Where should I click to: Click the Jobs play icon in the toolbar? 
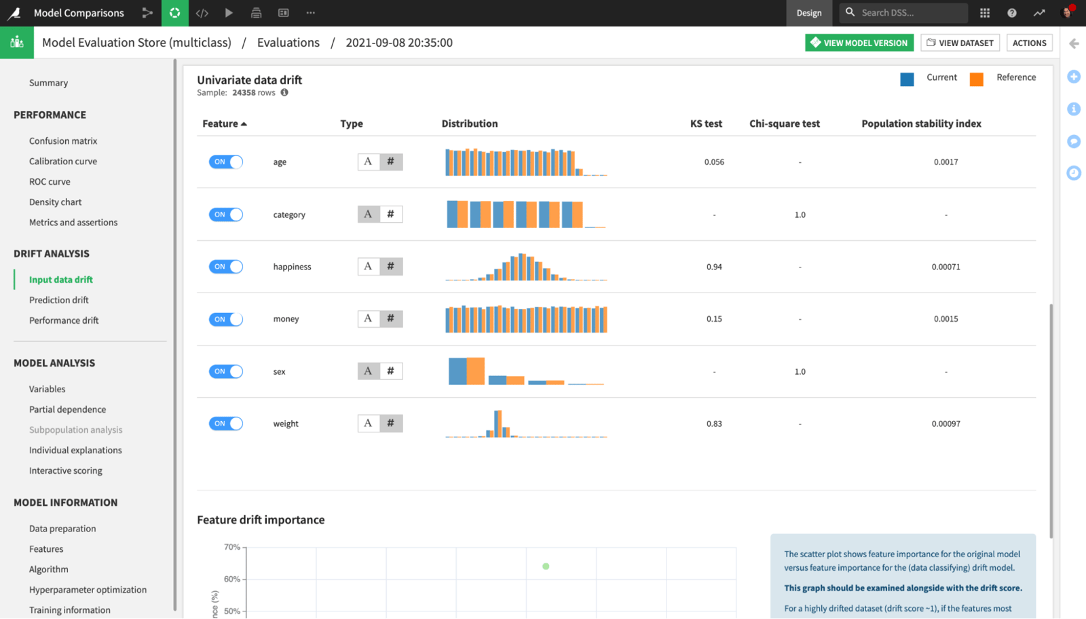coord(229,12)
